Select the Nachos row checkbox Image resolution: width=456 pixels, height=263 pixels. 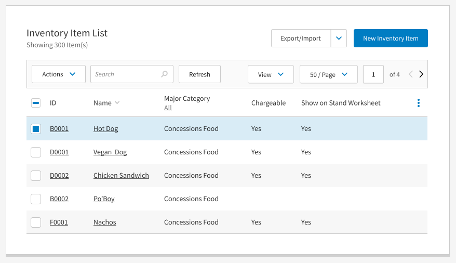(36, 222)
